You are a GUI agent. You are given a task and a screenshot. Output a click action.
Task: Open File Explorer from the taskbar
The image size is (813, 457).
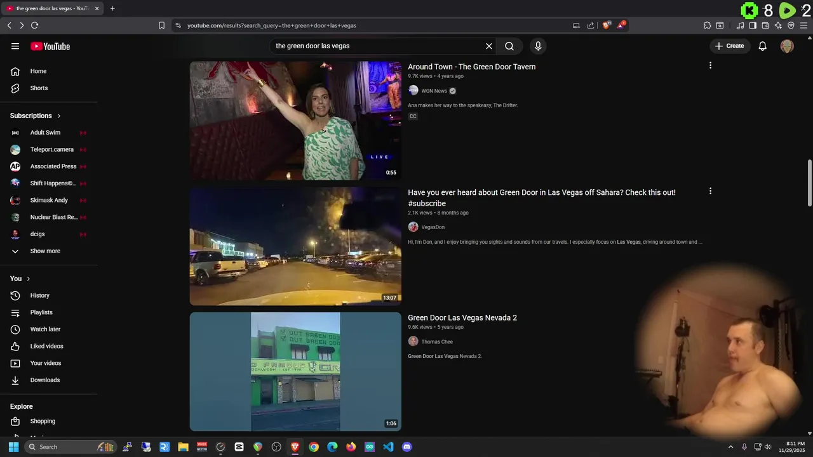pyautogui.click(x=183, y=447)
